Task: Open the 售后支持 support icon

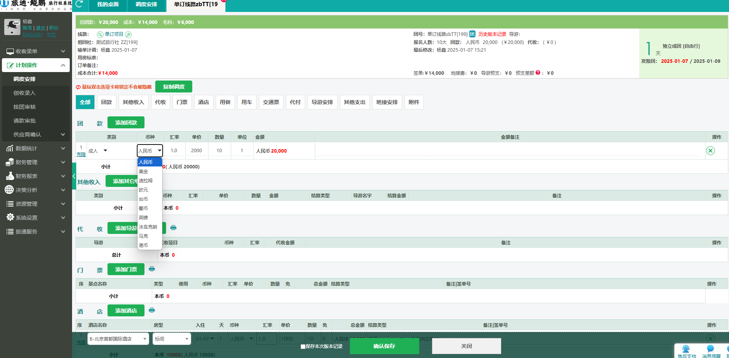Action: (686, 349)
